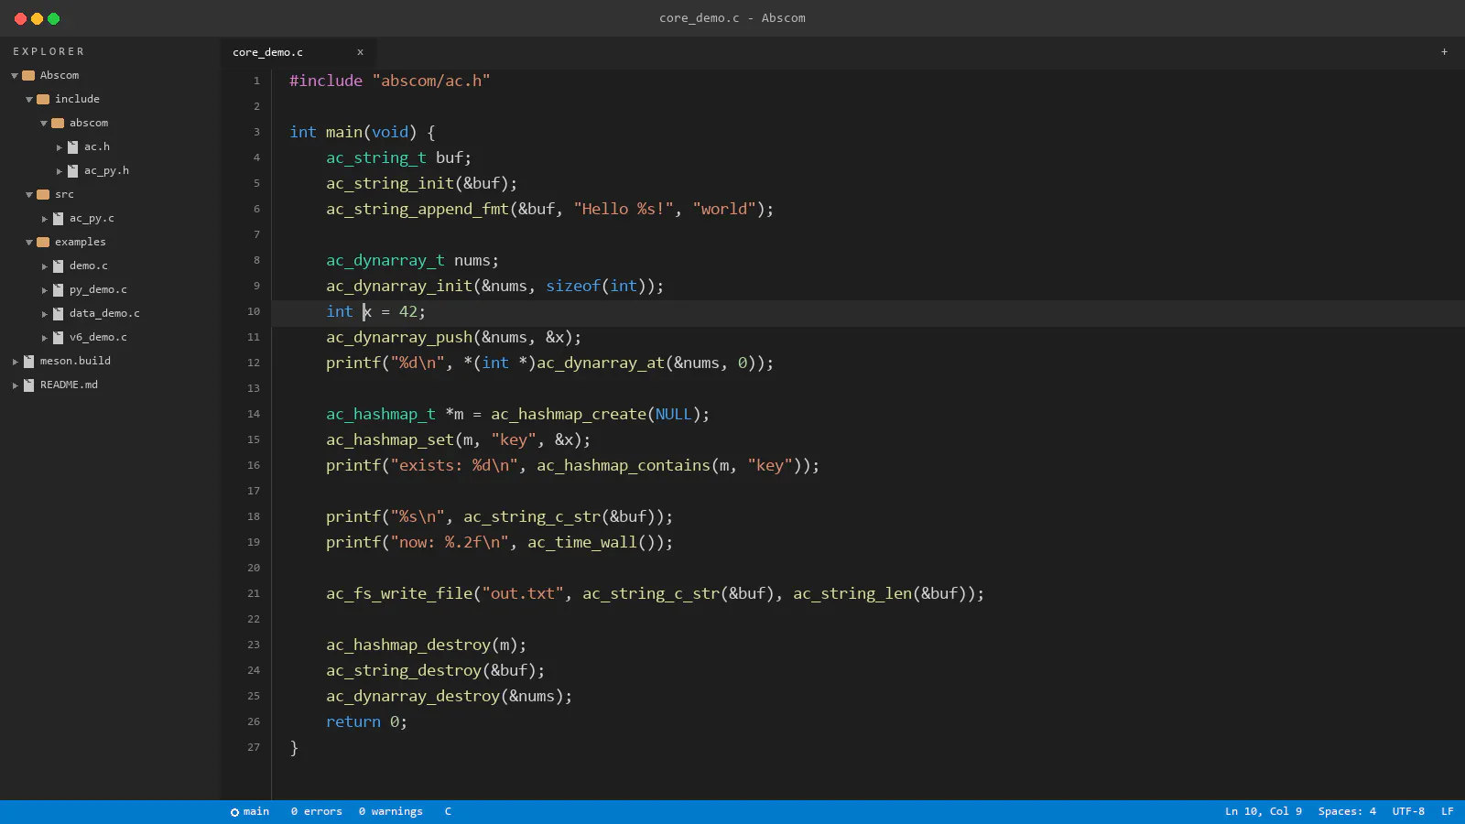1465x824 pixels.
Task: Click line number 10 in gutter
Action: [x=254, y=311]
